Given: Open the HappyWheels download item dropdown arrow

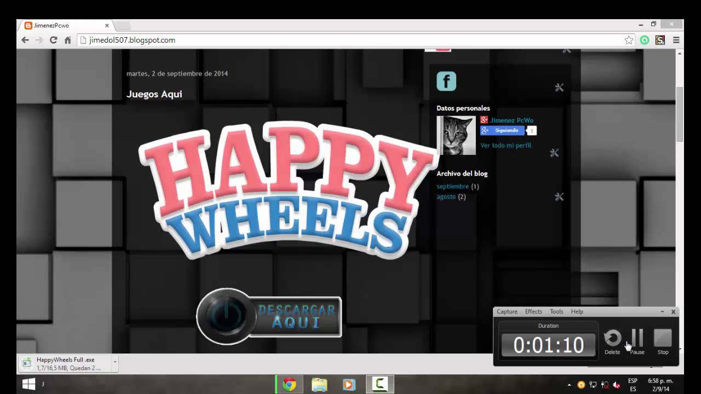Looking at the screenshot, I should click(x=114, y=362).
